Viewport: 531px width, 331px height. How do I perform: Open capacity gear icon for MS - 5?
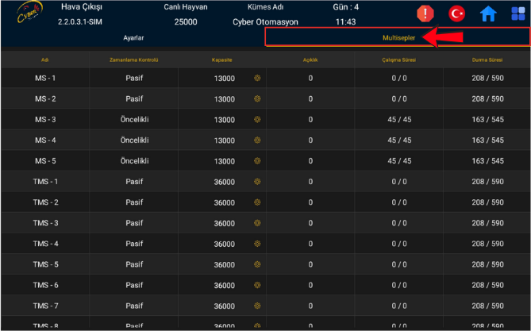pos(257,161)
